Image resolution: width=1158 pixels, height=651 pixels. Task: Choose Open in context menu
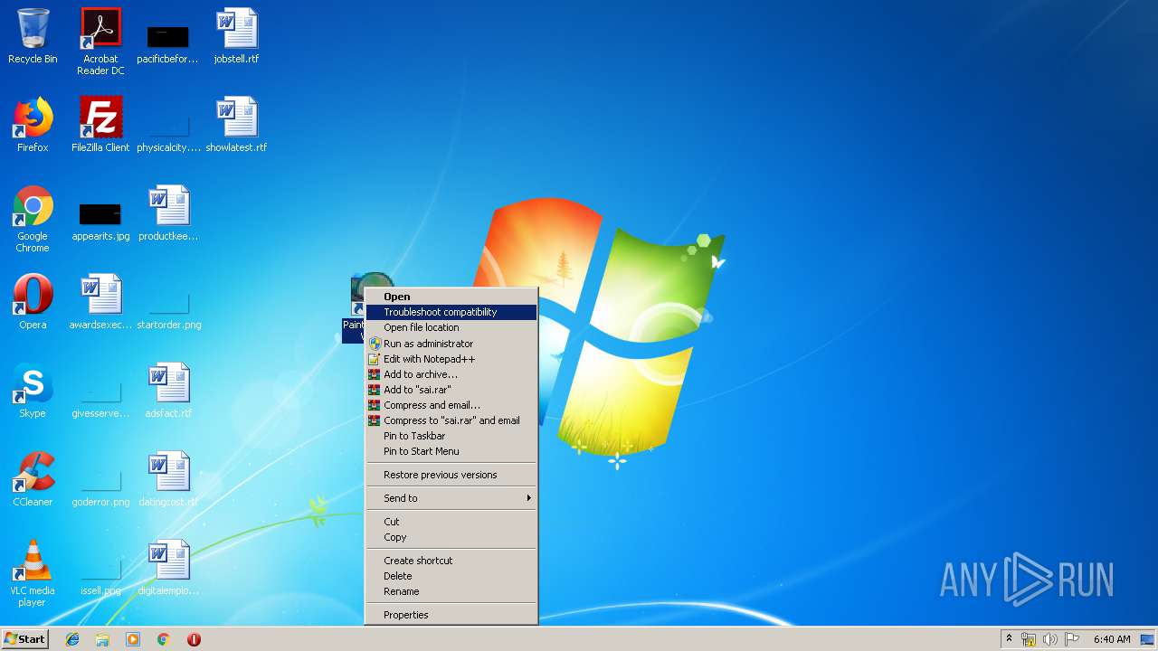451,297
